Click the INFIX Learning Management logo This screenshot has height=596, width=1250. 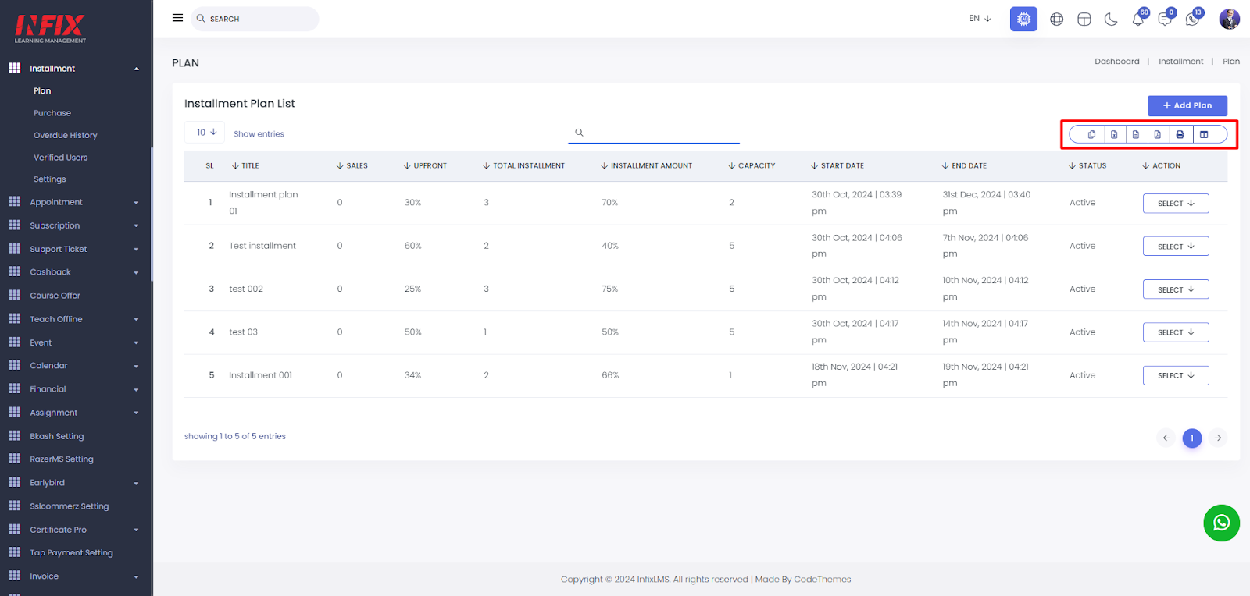point(50,29)
